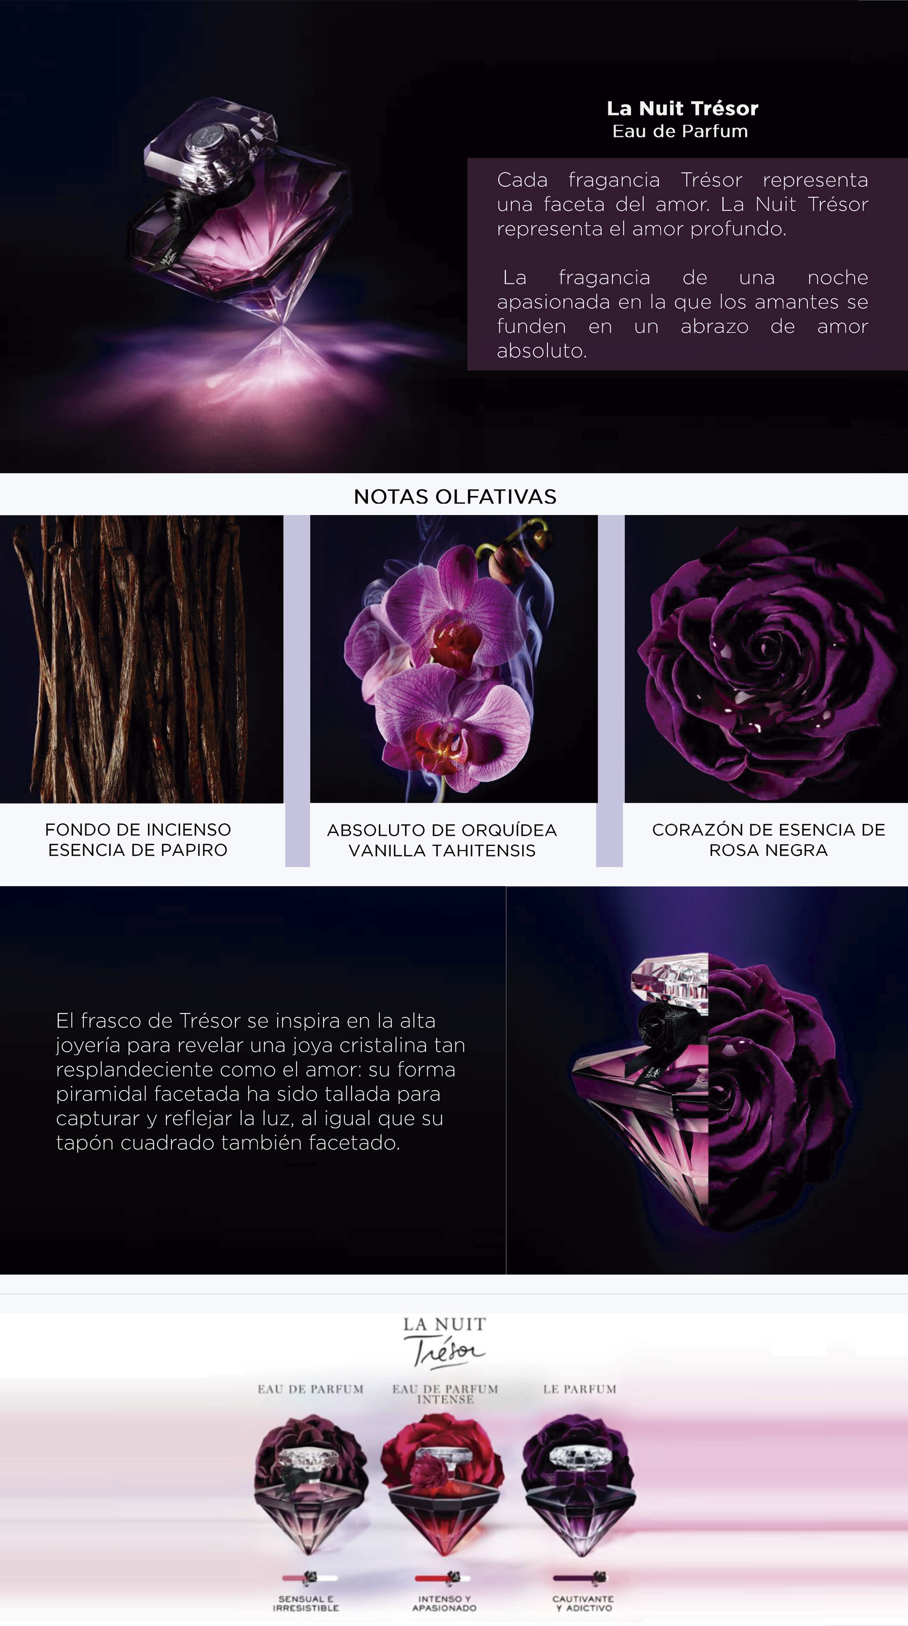Click the INTENSO Y APASIONADO label
Screen dimensions: 908x1626
coord(445,1603)
